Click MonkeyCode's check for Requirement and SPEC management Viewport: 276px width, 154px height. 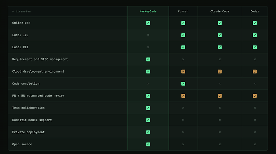click(148, 59)
